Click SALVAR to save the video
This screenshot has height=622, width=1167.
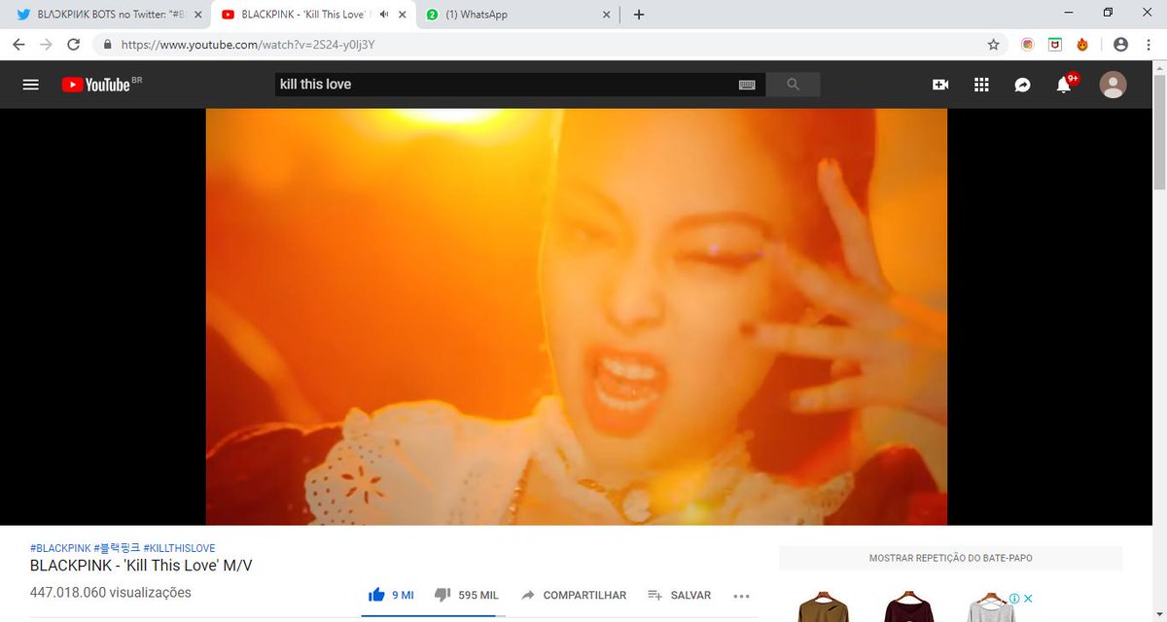(x=679, y=595)
